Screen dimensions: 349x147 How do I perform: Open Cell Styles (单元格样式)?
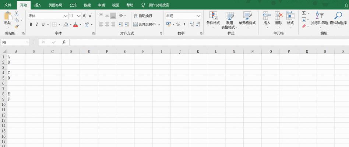pos(247,19)
